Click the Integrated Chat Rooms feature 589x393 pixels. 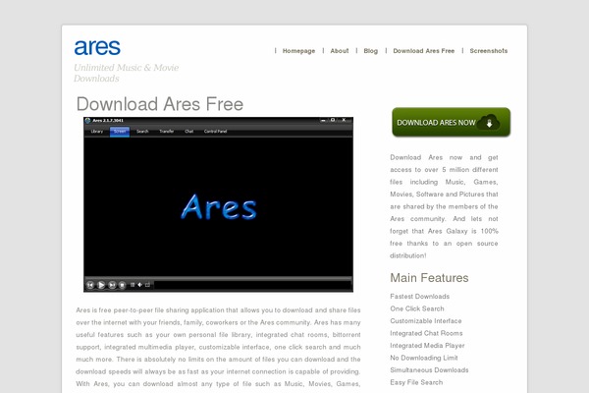426,333
